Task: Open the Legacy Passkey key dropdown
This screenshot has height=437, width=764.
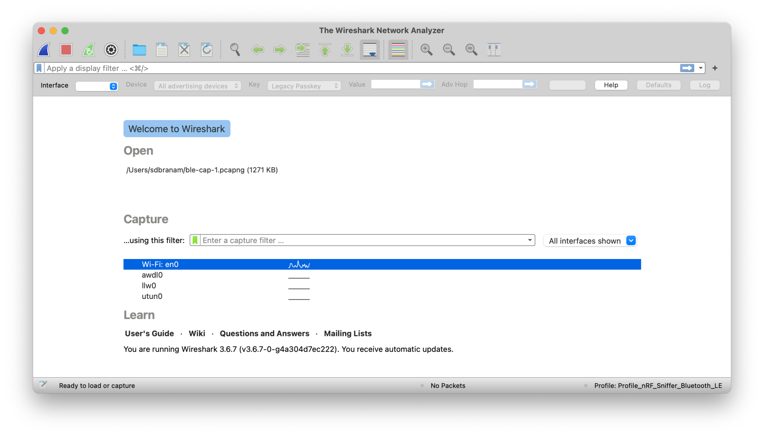Action: point(304,86)
